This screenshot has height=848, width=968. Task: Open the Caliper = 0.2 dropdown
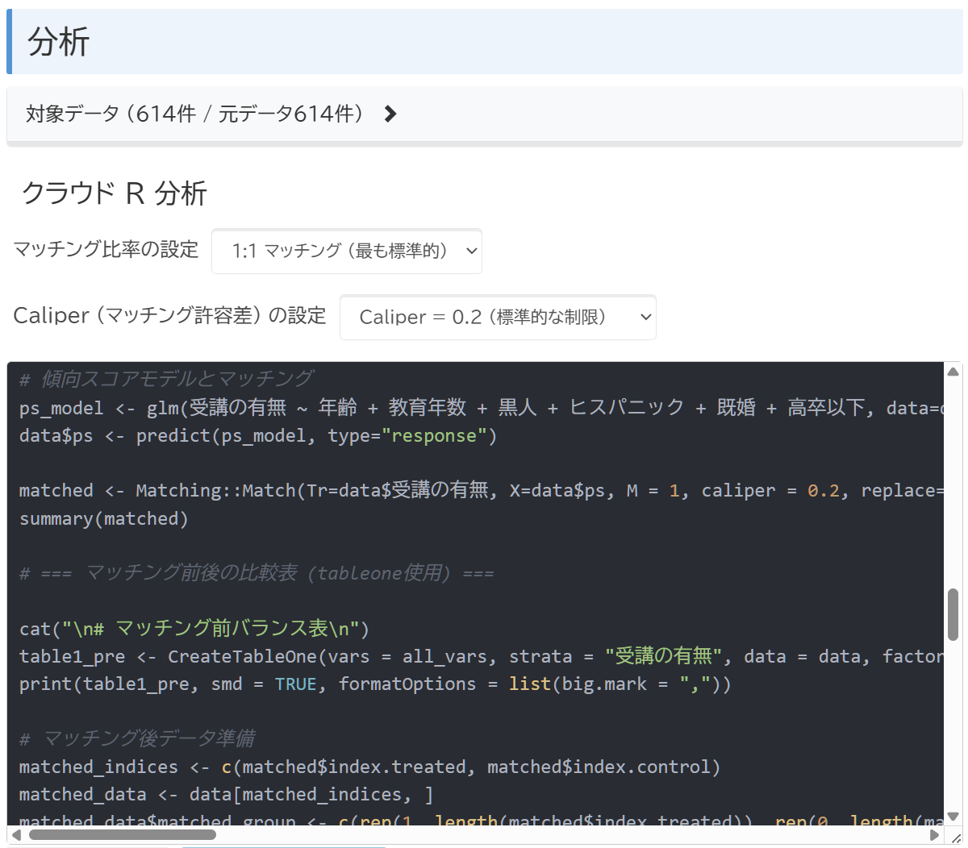pyautogui.click(x=497, y=318)
